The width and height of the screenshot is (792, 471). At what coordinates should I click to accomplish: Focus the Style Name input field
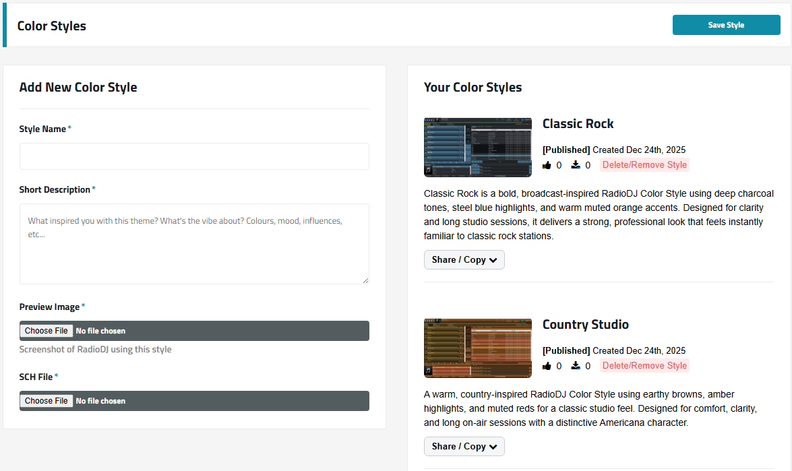coord(194,156)
